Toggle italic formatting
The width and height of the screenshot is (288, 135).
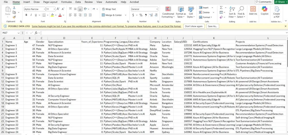pyautogui.click(x=31, y=15)
